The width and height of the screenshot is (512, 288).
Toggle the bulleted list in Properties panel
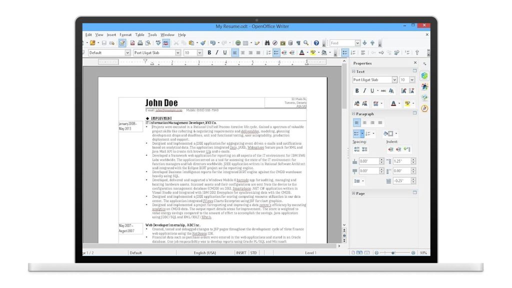pyautogui.click(x=357, y=132)
